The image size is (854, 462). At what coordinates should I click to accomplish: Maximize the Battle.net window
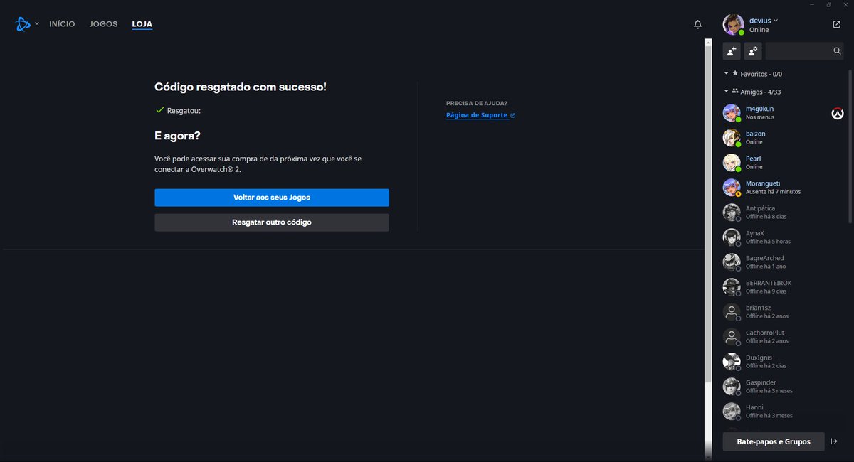[828, 4]
